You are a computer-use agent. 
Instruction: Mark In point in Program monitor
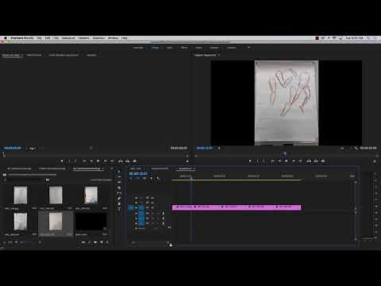257,161
